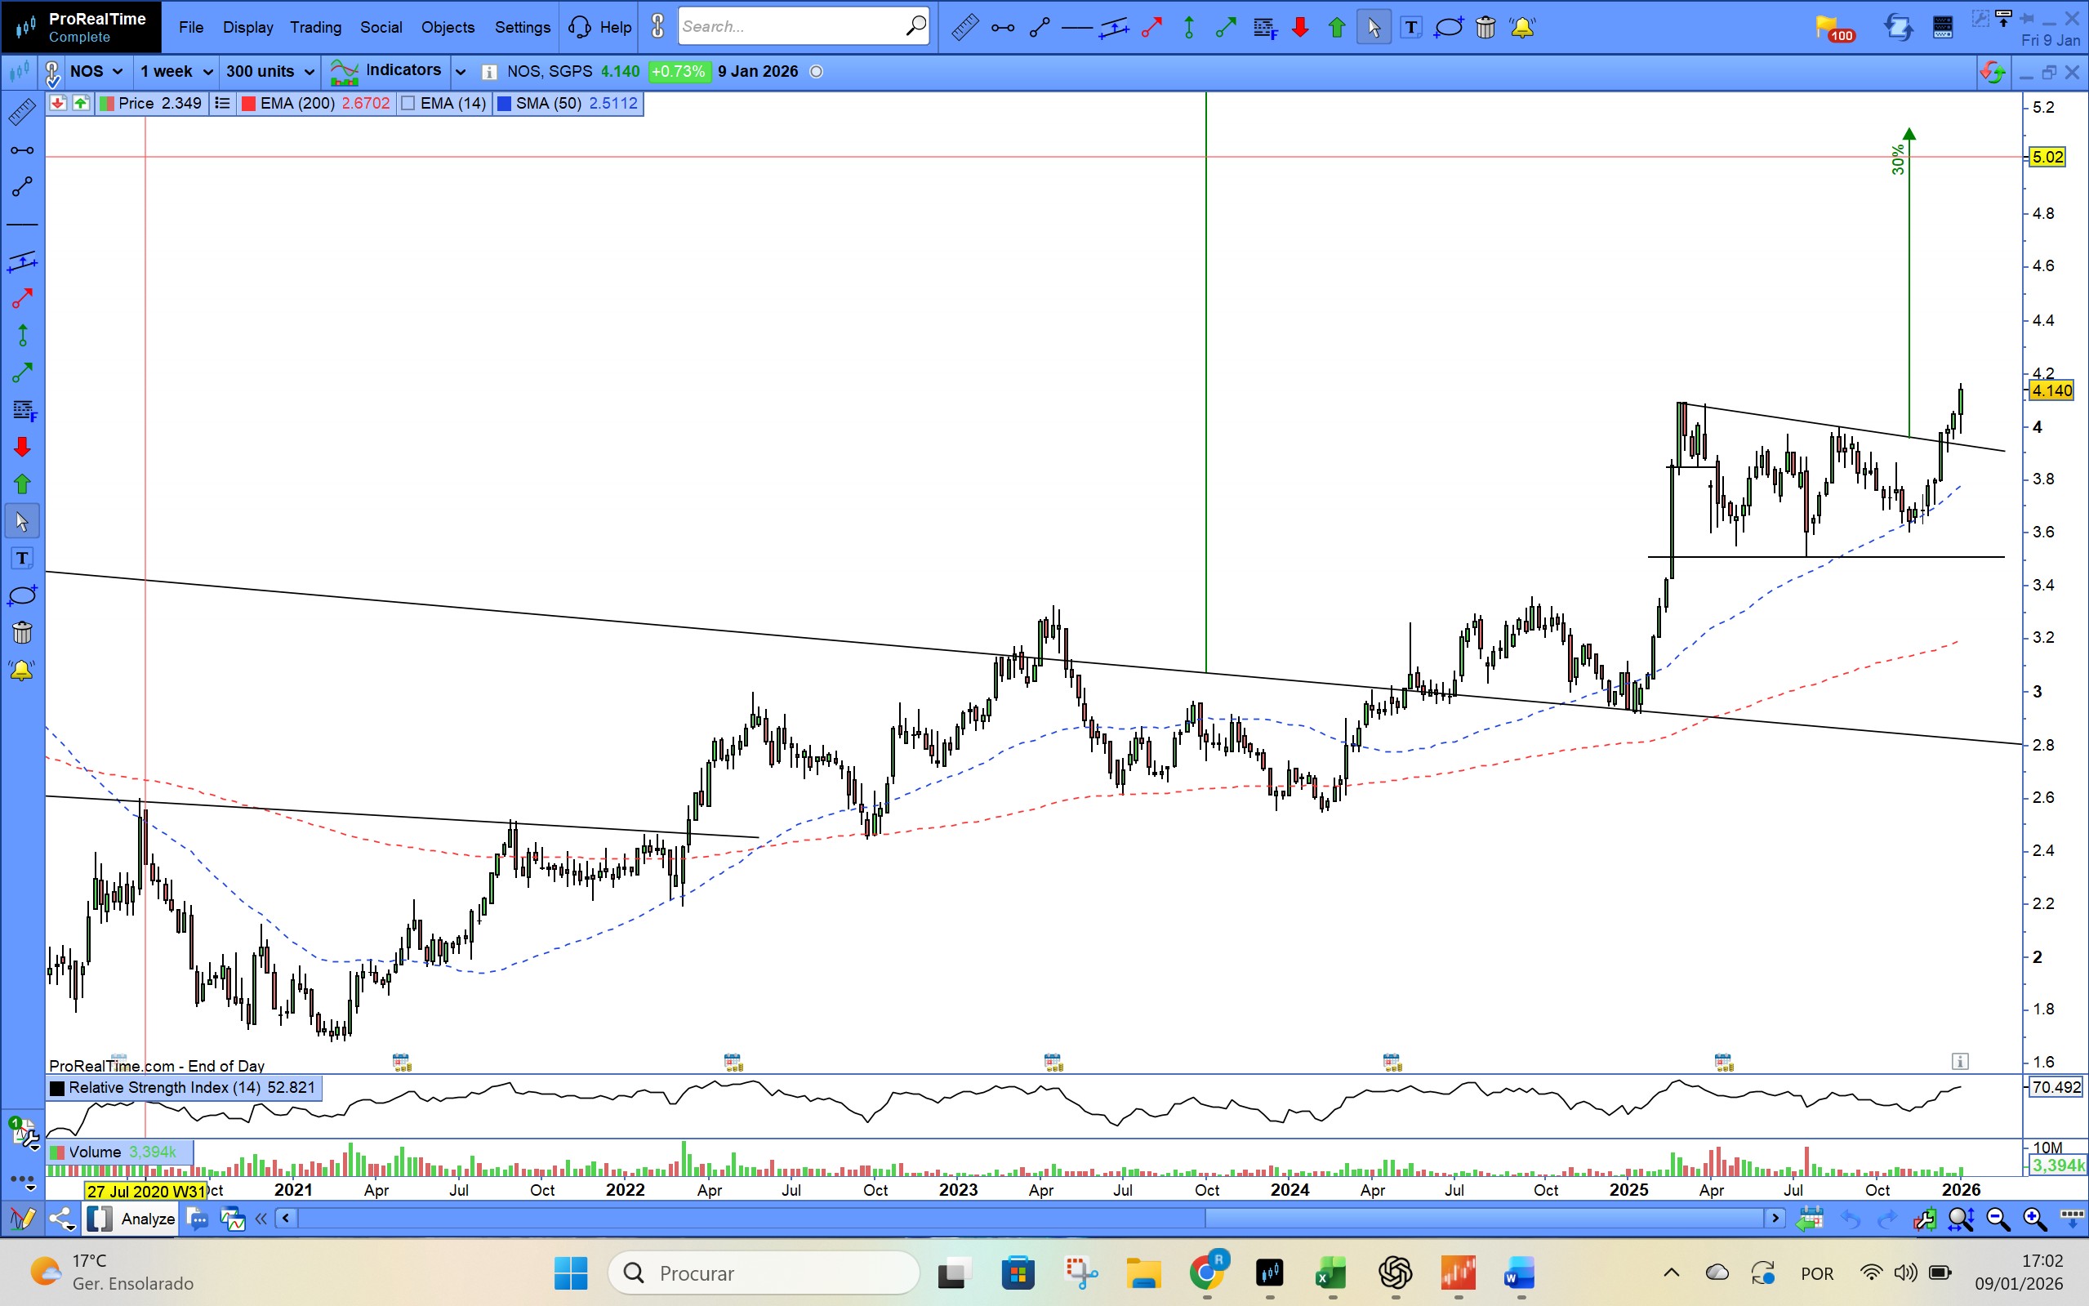Select the text tool T in the left sidebar
2089x1306 pixels.
[21, 559]
